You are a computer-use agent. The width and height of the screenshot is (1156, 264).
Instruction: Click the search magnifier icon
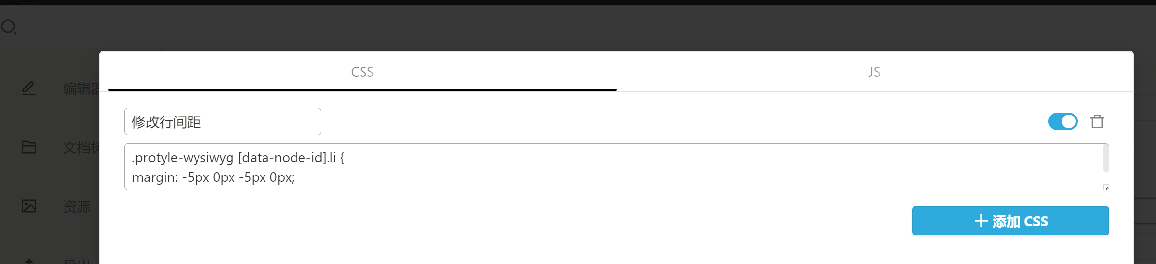(x=9, y=27)
